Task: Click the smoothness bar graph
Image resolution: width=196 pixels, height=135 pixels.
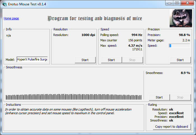Action: pyautogui.click(x=74, y=97)
